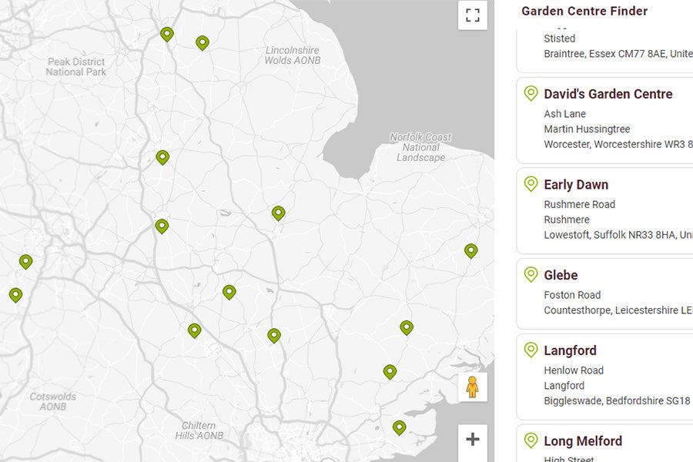This screenshot has height=462, width=693.
Task: Click the Lowestoft, Suffolk address line
Action: (618, 235)
